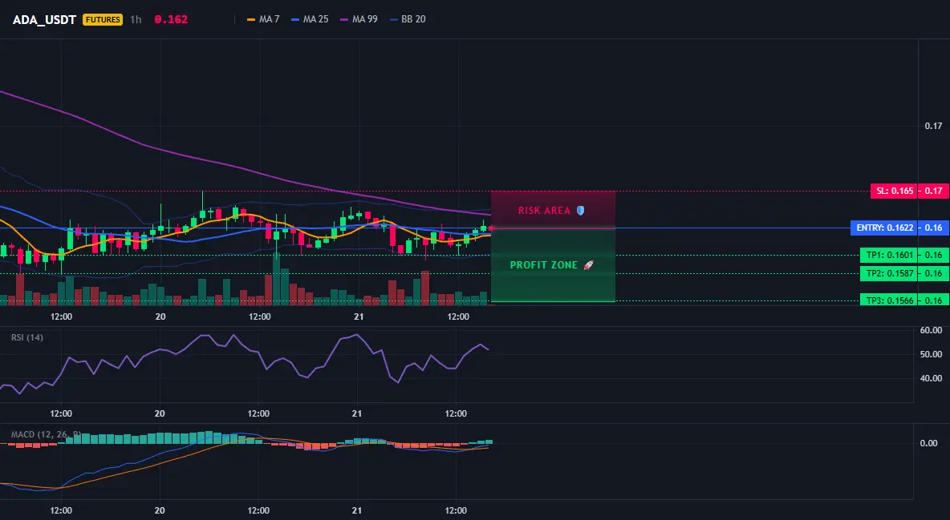Click the TP2: 0.1587 target label
This screenshot has width=950, height=520.
pyautogui.click(x=889, y=273)
